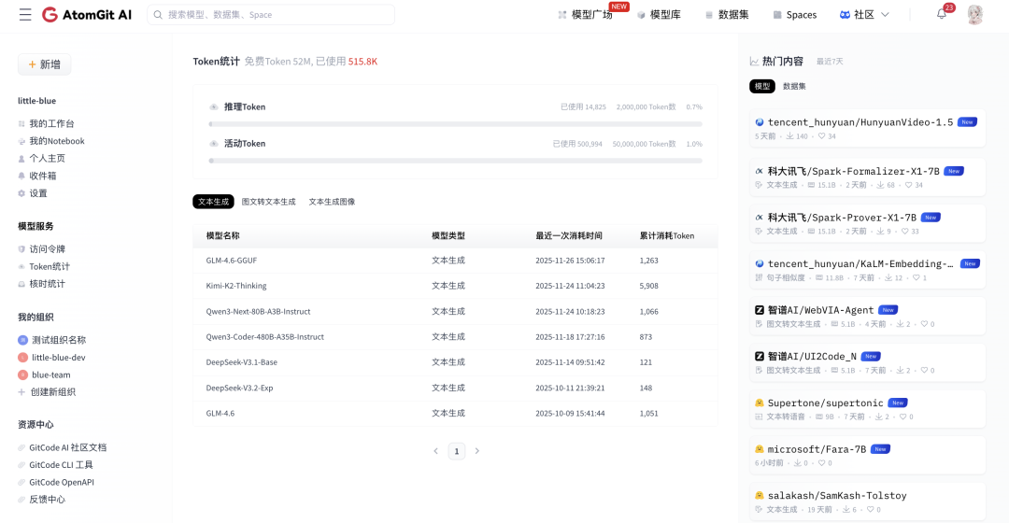The height and width of the screenshot is (523, 1009).
Task: Click the 我的工作台 sidebar icon
Action: pyautogui.click(x=21, y=123)
